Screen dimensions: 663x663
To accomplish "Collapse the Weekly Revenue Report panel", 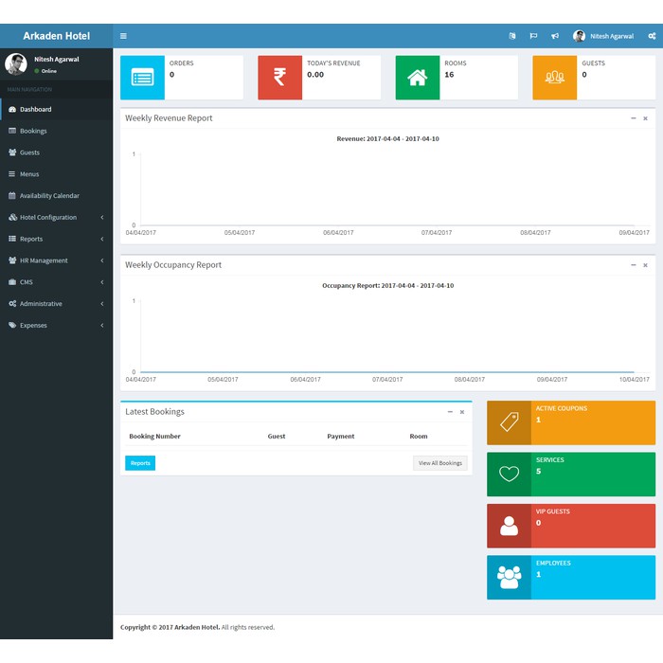I will coord(634,118).
